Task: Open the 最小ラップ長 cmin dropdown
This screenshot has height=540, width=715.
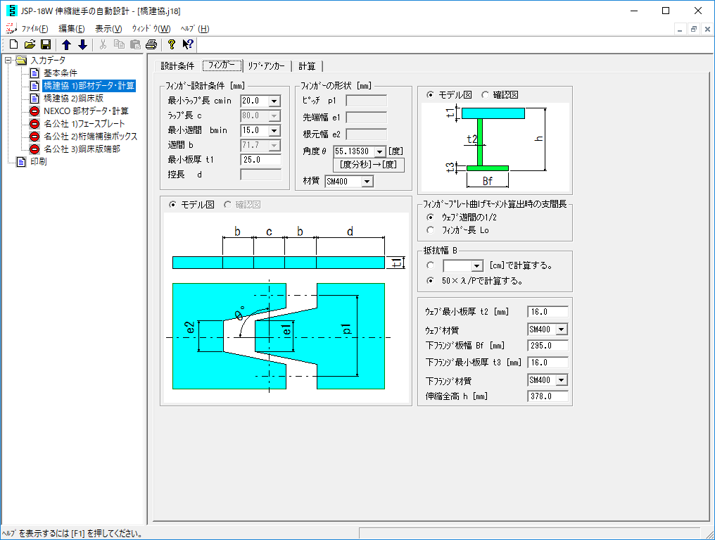Action: pos(274,101)
